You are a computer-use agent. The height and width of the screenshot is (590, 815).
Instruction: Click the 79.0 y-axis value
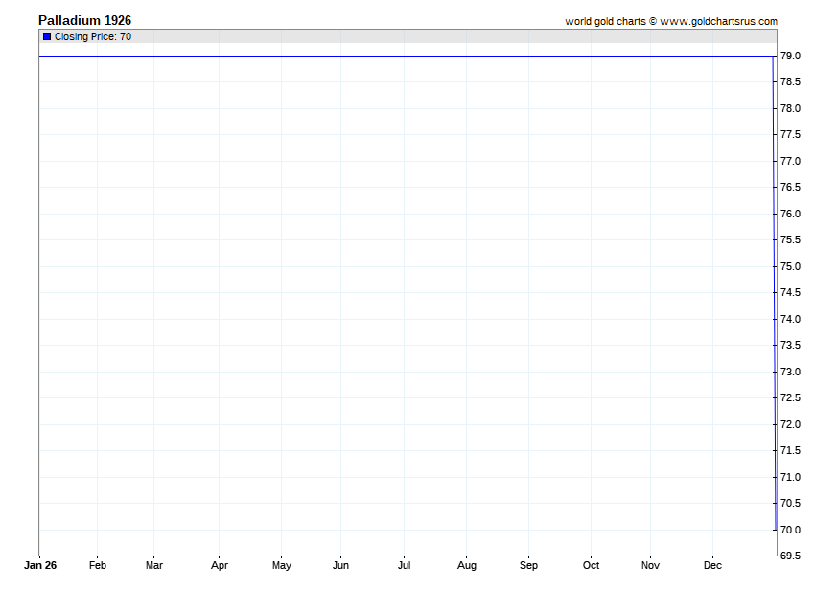[x=791, y=56]
